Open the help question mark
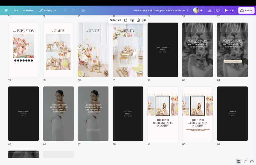 [252, 161]
